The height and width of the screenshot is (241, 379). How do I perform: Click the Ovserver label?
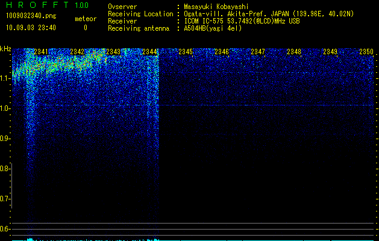tap(122, 7)
